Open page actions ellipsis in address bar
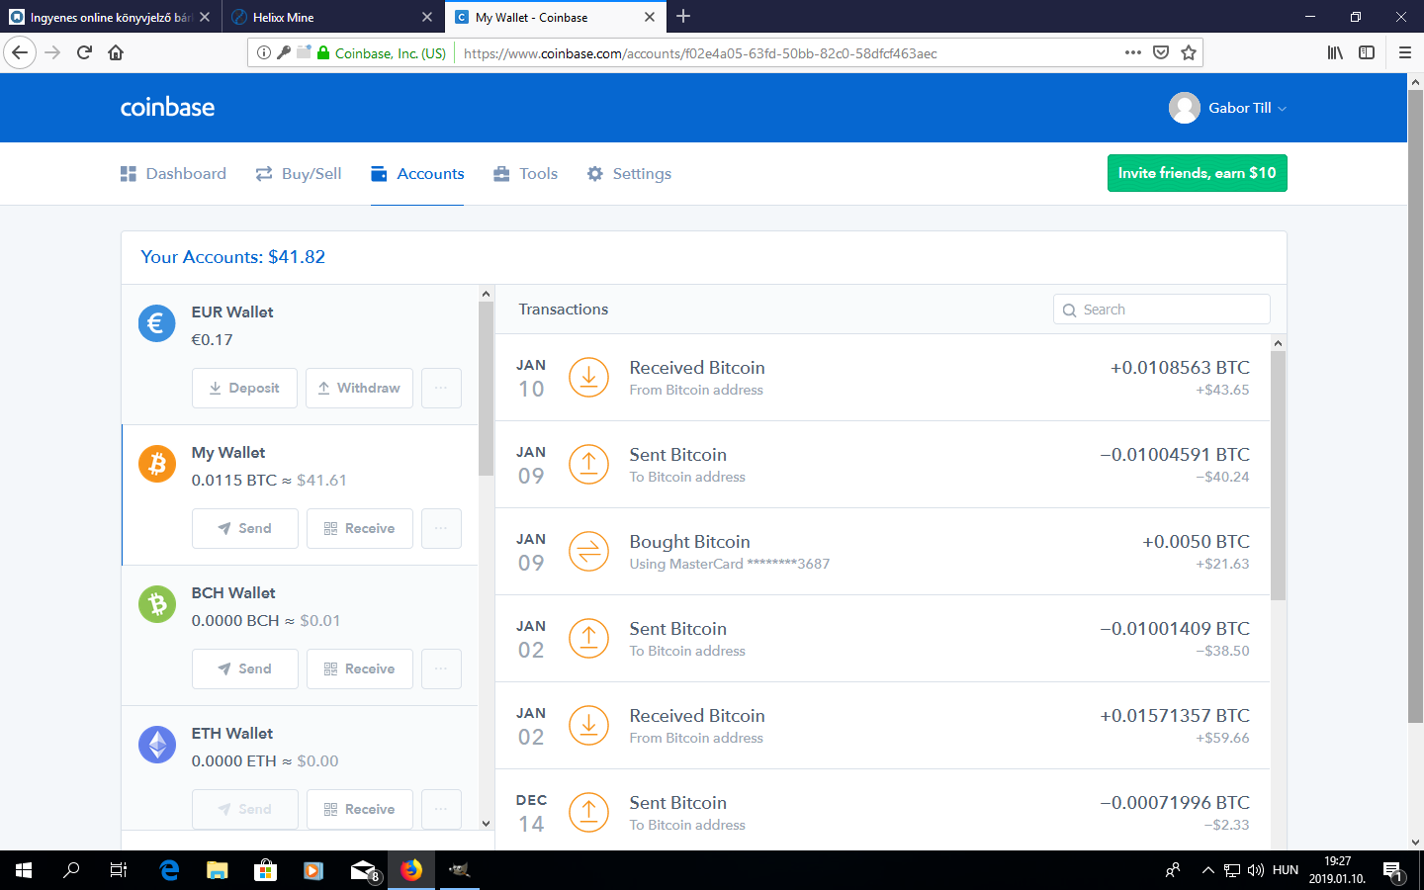Image resolution: width=1424 pixels, height=890 pixels. pyautogui.click(x=1133, y=52)
